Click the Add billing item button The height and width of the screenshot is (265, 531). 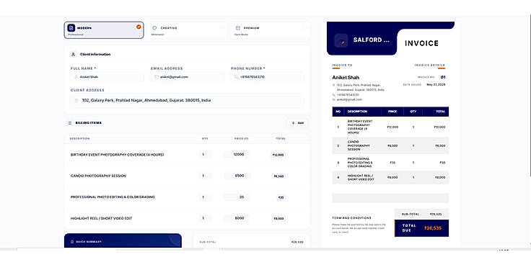(297, 123)
